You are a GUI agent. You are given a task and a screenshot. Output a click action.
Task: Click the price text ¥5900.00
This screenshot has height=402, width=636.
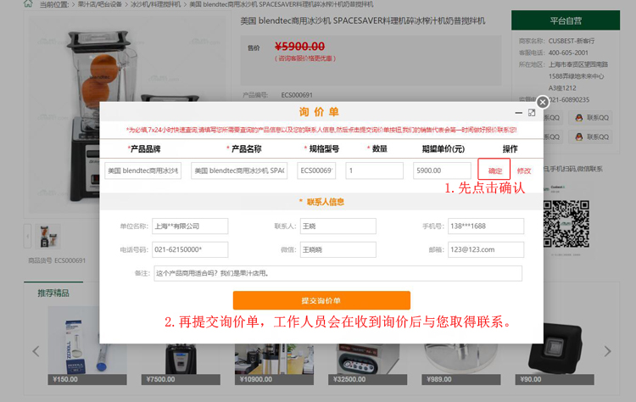[299, 47]
